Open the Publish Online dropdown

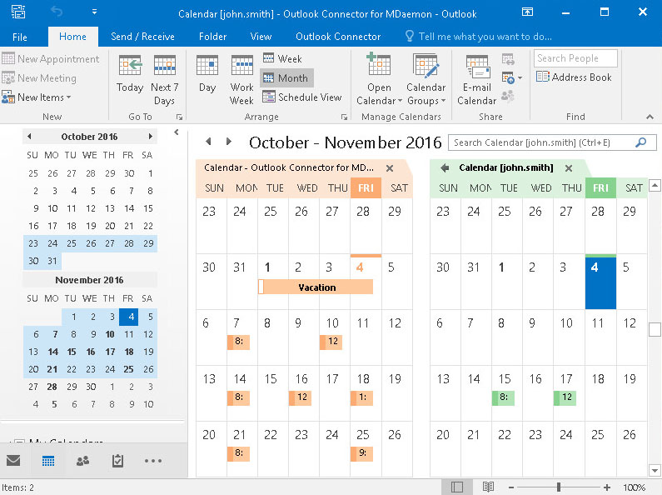[512, 77]
